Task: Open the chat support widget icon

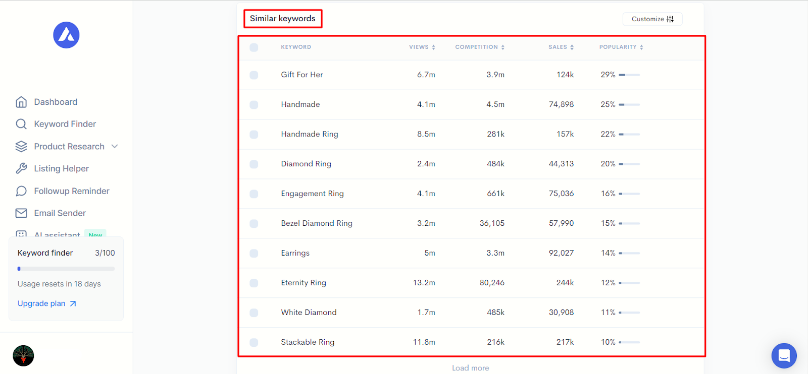Action: tap(784, 356)
